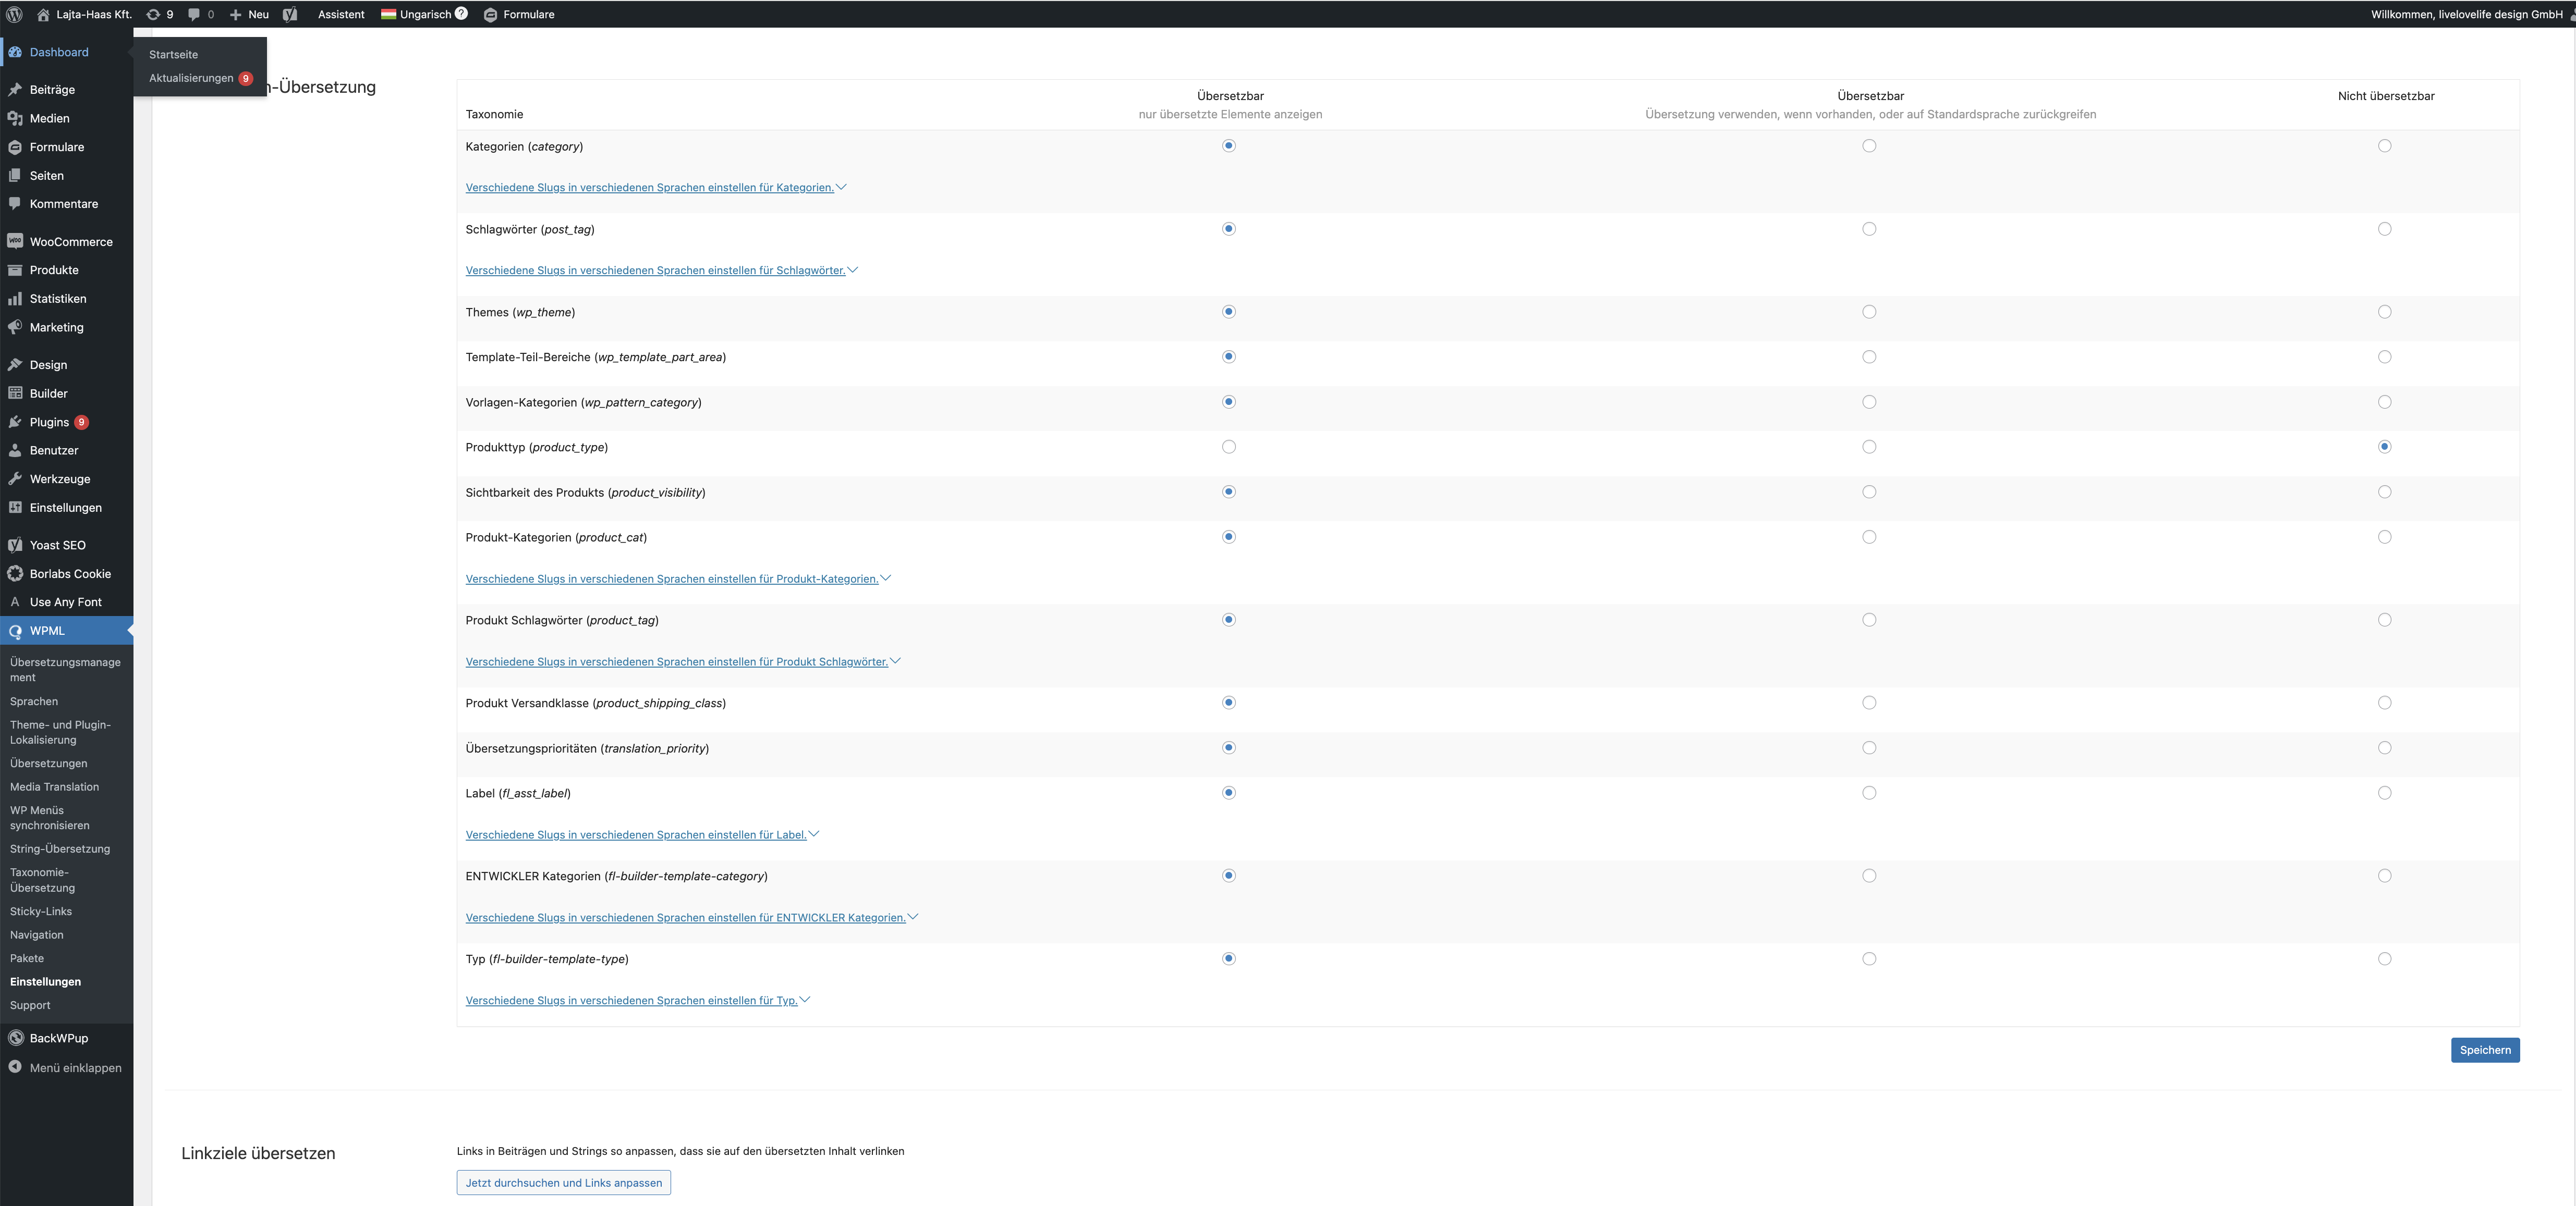
Task: Click the Borlabs Cookie icon
Action: [15, 573]
